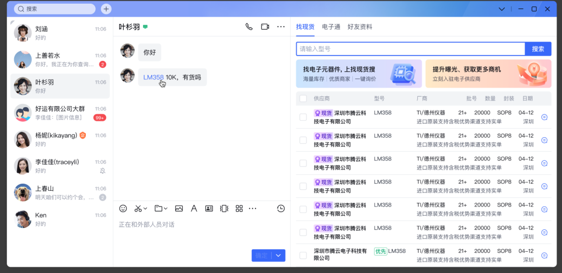Click the 数量 column header
The width and height of the screenshot is (562, 273).
(x=490, y=98)
